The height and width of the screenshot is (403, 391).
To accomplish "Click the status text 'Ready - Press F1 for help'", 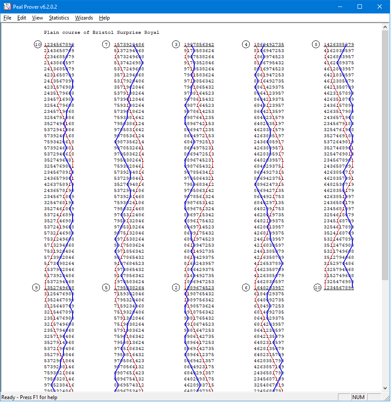I will pyautogui.click(x=29, y=397).
